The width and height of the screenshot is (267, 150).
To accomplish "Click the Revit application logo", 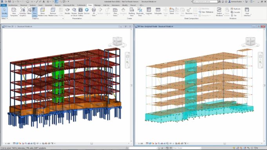I will [x=2, y=2].
